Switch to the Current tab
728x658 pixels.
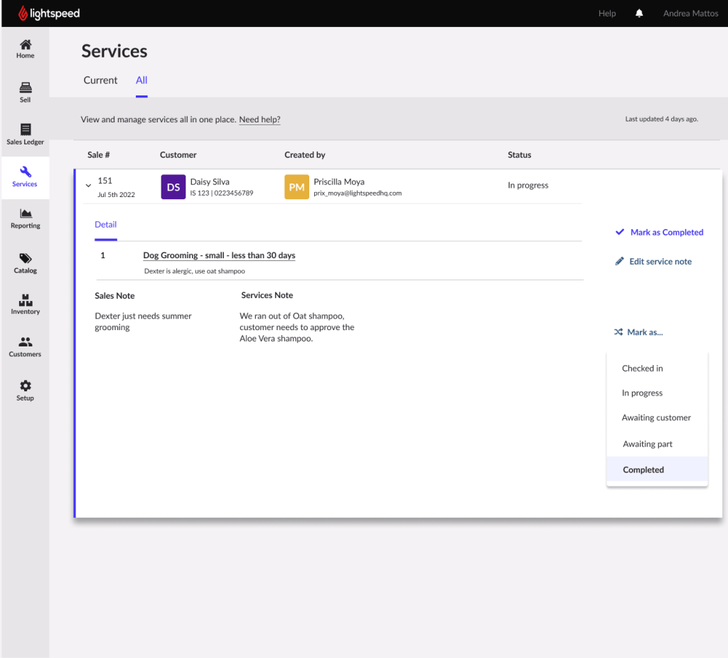tap(100, 80)
